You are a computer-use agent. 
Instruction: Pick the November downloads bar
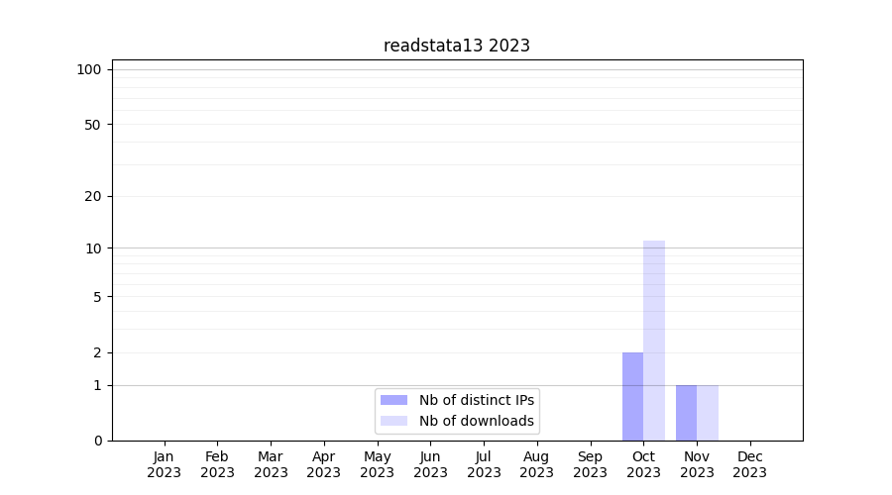pyautogui.click(x=708, y=413)
